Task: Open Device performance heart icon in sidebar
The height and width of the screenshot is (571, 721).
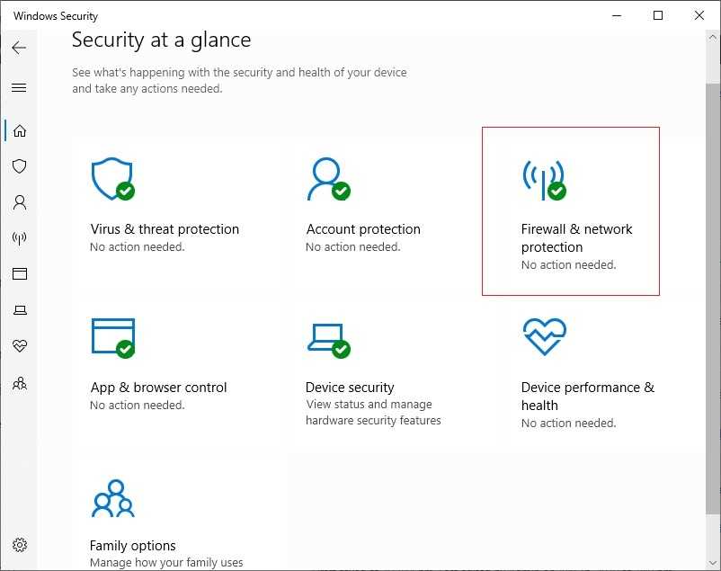Action: click(19, 345)
